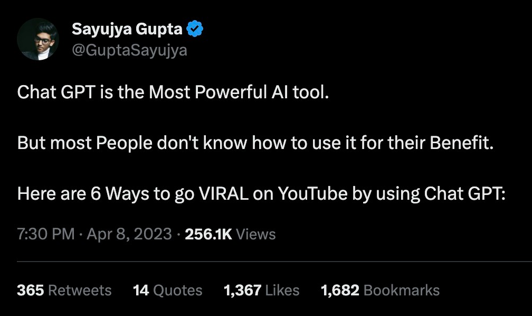Click "Chat GPT:" ending the last line
Screen dimensions: 532x316
(465, 193)
